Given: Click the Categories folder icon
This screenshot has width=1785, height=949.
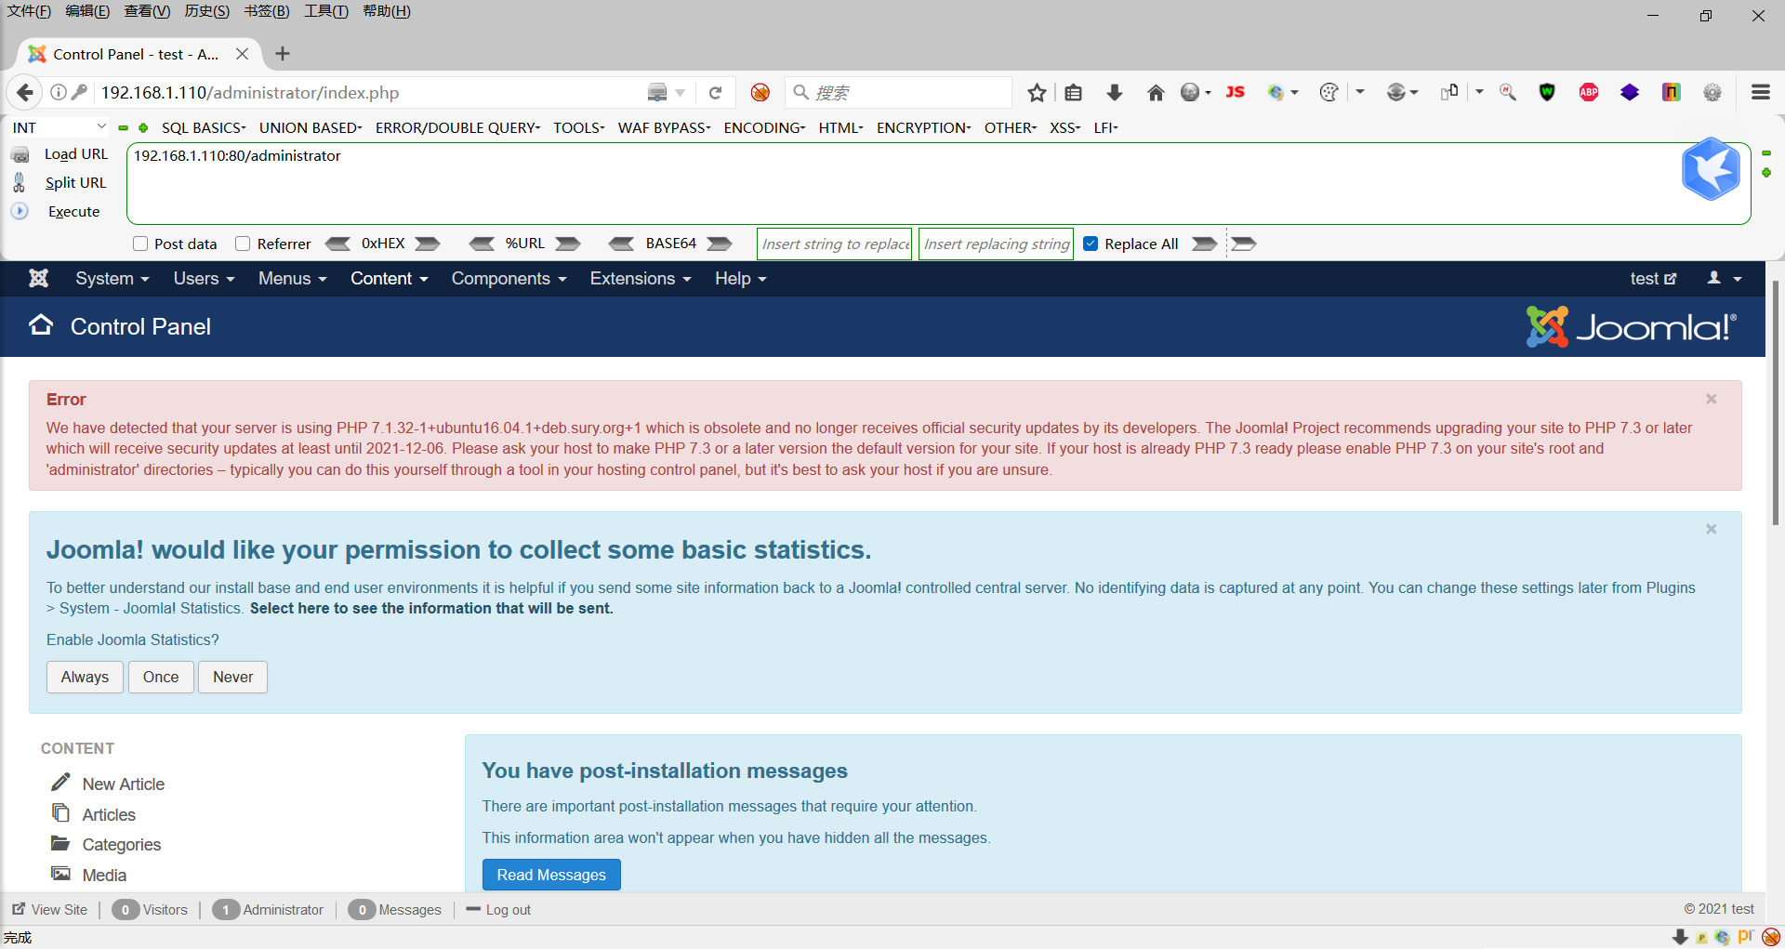Looking at the screenshot, I should click(x=60, y=843).
